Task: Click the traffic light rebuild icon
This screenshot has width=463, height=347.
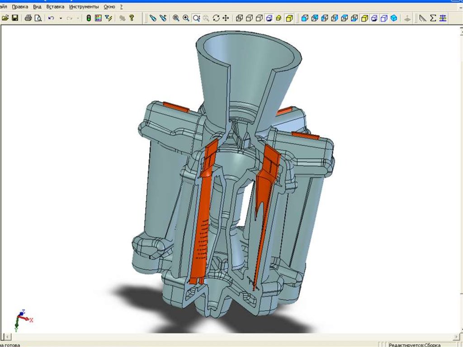Action: tap(89, 18)
